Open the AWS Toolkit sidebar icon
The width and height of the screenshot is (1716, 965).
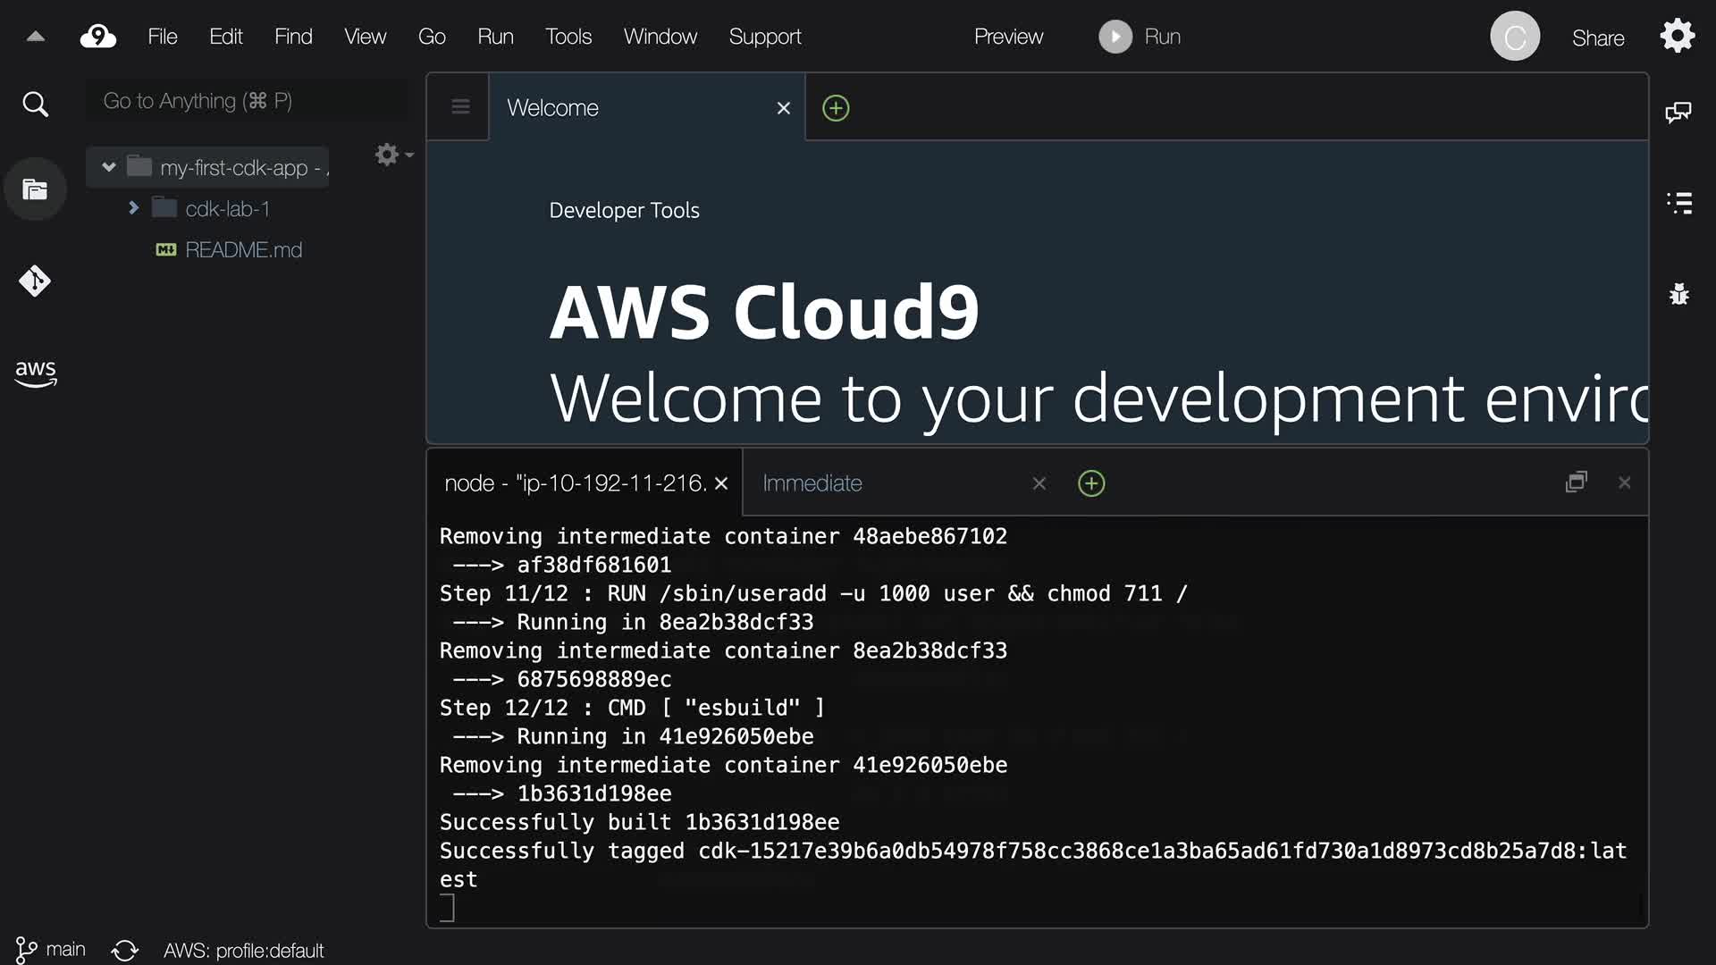tap(35, 373)
